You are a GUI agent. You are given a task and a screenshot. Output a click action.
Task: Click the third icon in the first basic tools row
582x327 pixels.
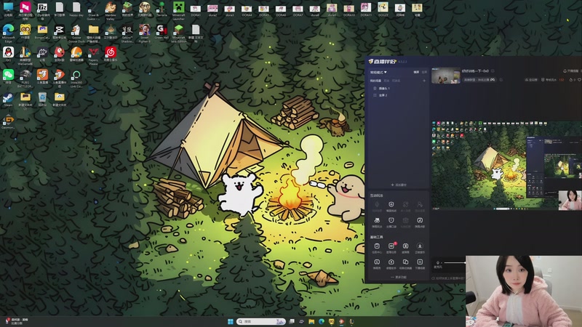405,246
